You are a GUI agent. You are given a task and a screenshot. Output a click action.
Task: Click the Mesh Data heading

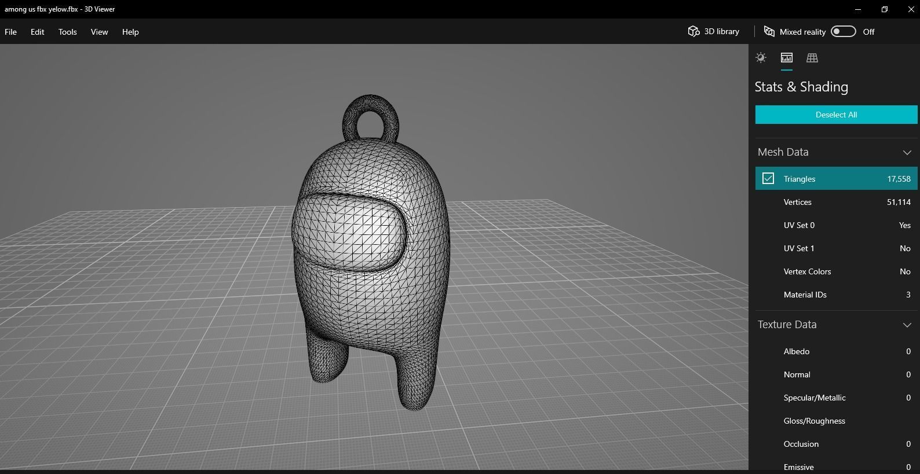783,152
